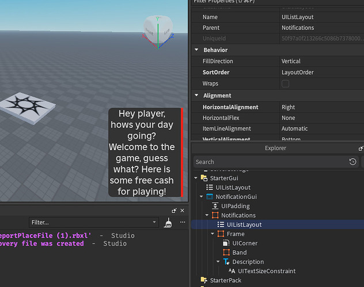
Task: Click the viewport orientation cube gizmo
Action: [x=158, y=32]
